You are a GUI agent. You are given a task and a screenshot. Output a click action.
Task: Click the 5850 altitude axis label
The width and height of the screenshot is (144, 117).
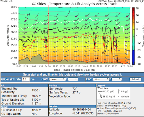[14, 7]
